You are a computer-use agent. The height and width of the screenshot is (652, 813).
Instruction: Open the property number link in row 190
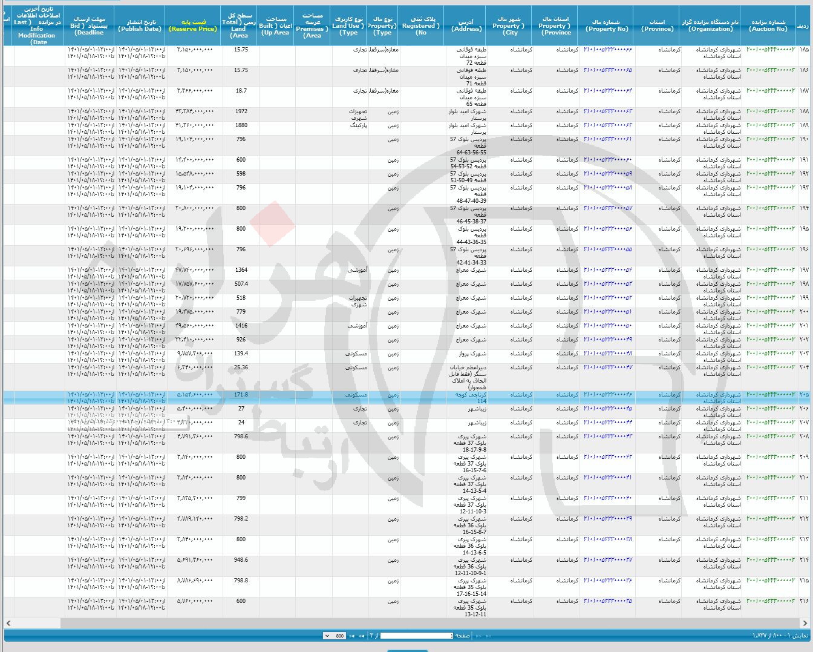click(x=607, y=139)
